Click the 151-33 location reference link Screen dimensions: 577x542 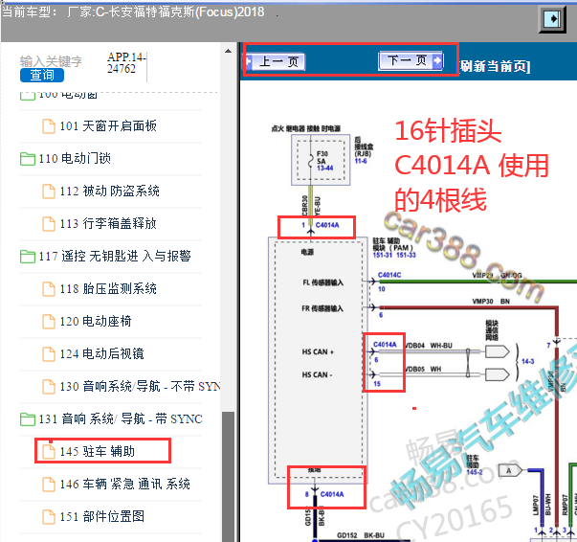pos(407,255)
